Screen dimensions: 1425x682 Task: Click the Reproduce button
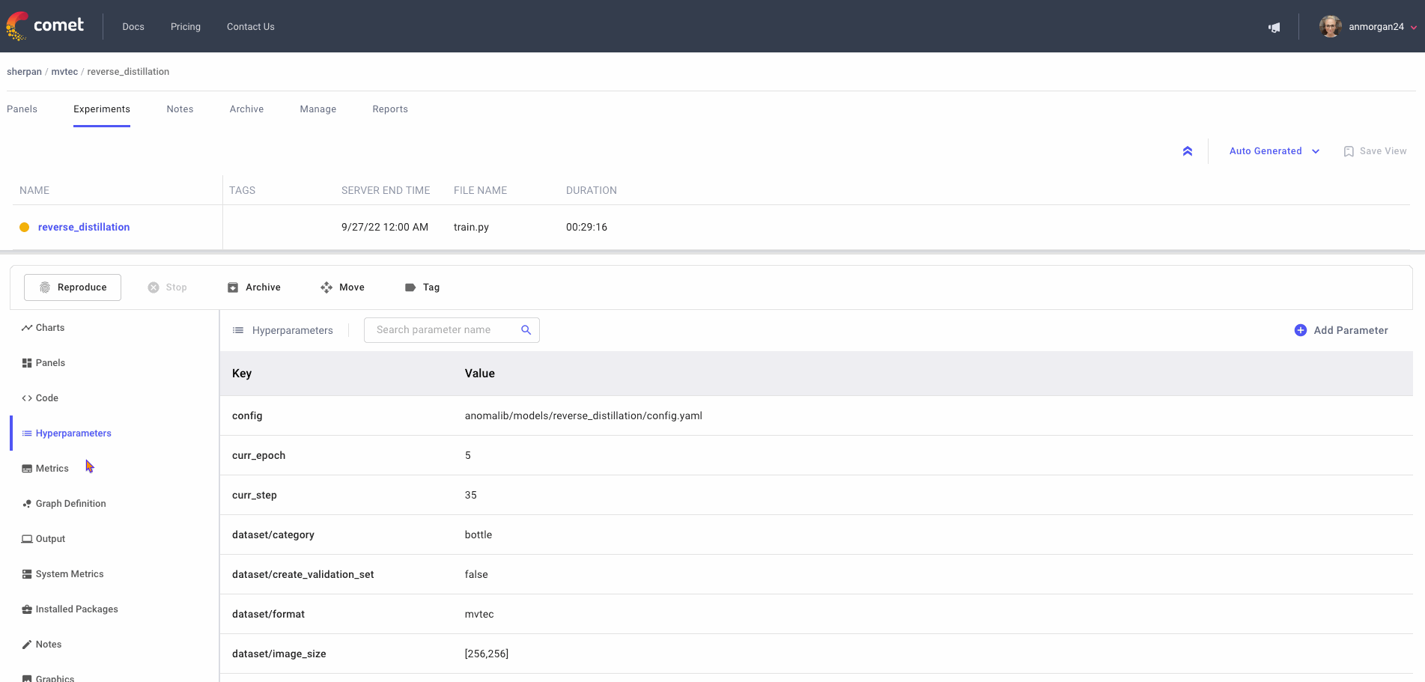[x=73, y=287]
